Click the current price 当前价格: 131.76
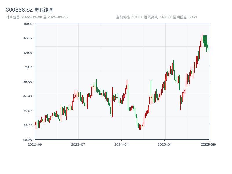The width and height of the screenshot is (232, 174). 129,17
